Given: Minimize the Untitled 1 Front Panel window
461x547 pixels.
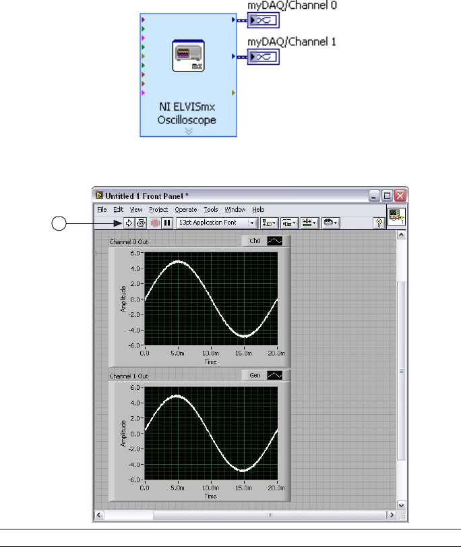Looking at the screenshot, I should (374, 196).
